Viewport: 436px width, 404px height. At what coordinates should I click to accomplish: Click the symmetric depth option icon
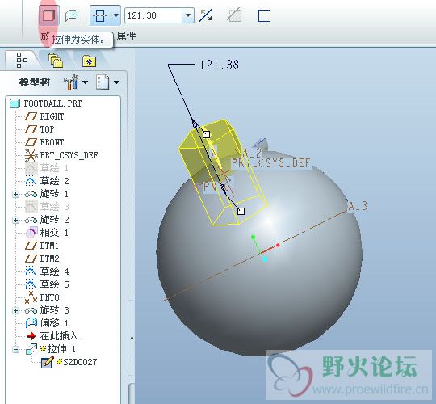click(100, 15)
